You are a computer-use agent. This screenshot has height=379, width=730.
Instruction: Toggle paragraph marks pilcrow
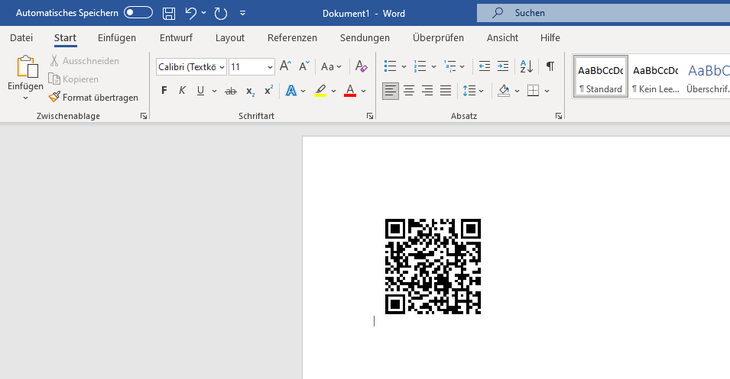550,66
